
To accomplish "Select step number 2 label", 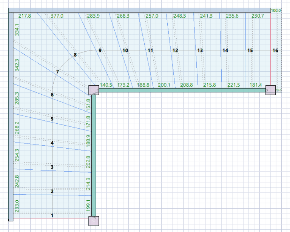I will (52, 191).
